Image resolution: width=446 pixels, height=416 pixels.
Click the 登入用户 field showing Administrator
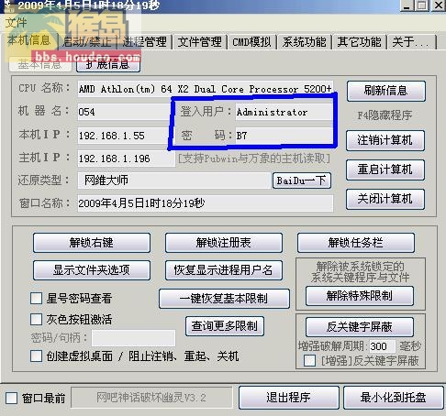tap(284, 112)
